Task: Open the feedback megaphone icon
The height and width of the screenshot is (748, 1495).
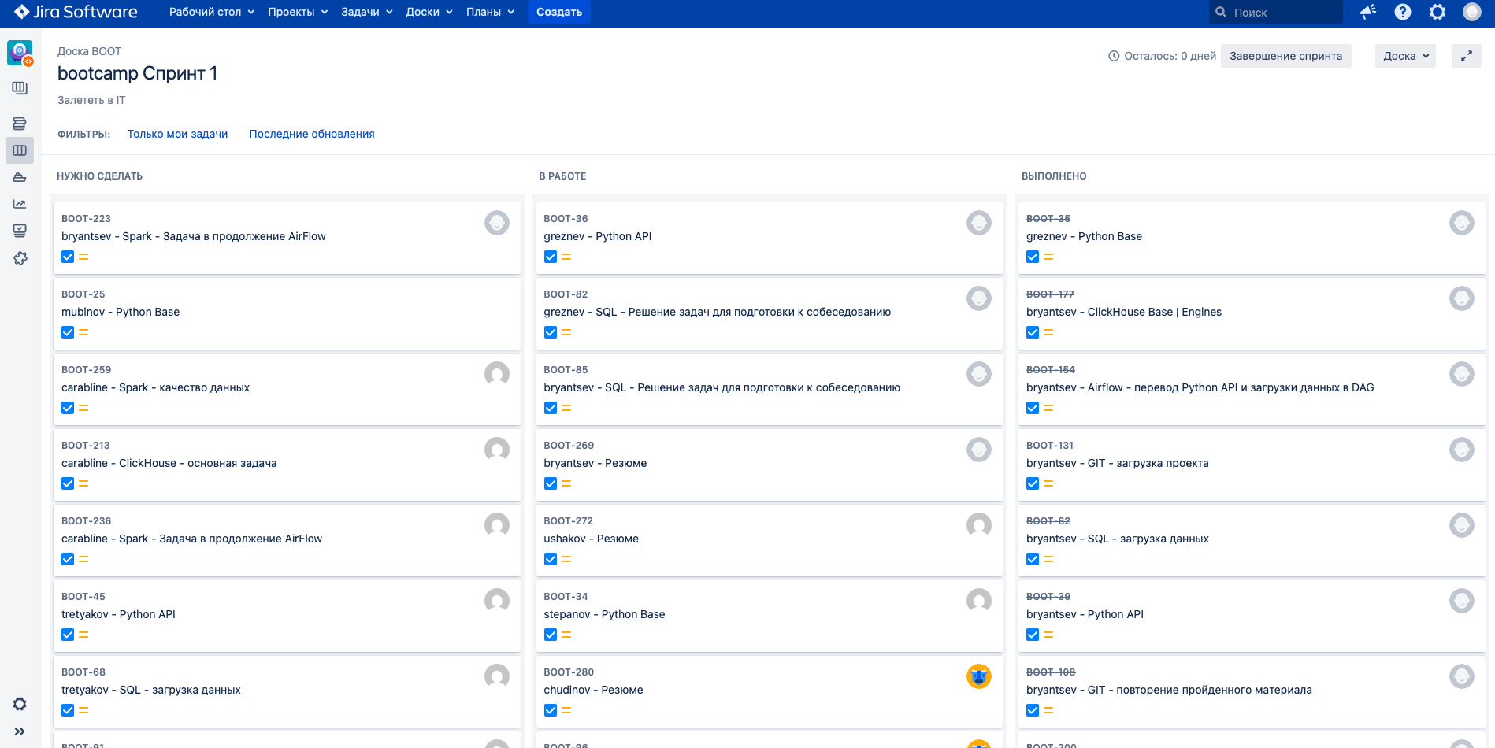Action: pyautogui.click(x=1368, y=12)
